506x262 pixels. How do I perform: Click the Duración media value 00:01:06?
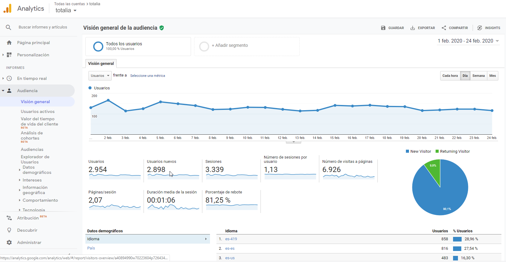pos(161,200)
